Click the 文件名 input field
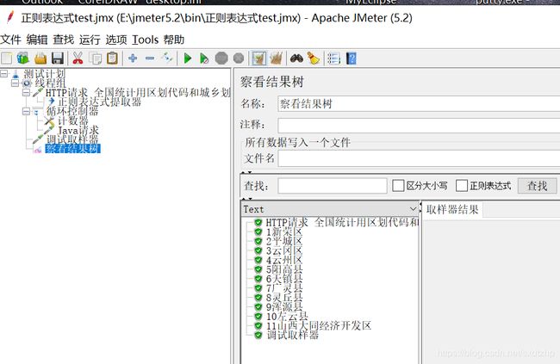The width and height of the screenshot is (560, 364). (419, 158)
